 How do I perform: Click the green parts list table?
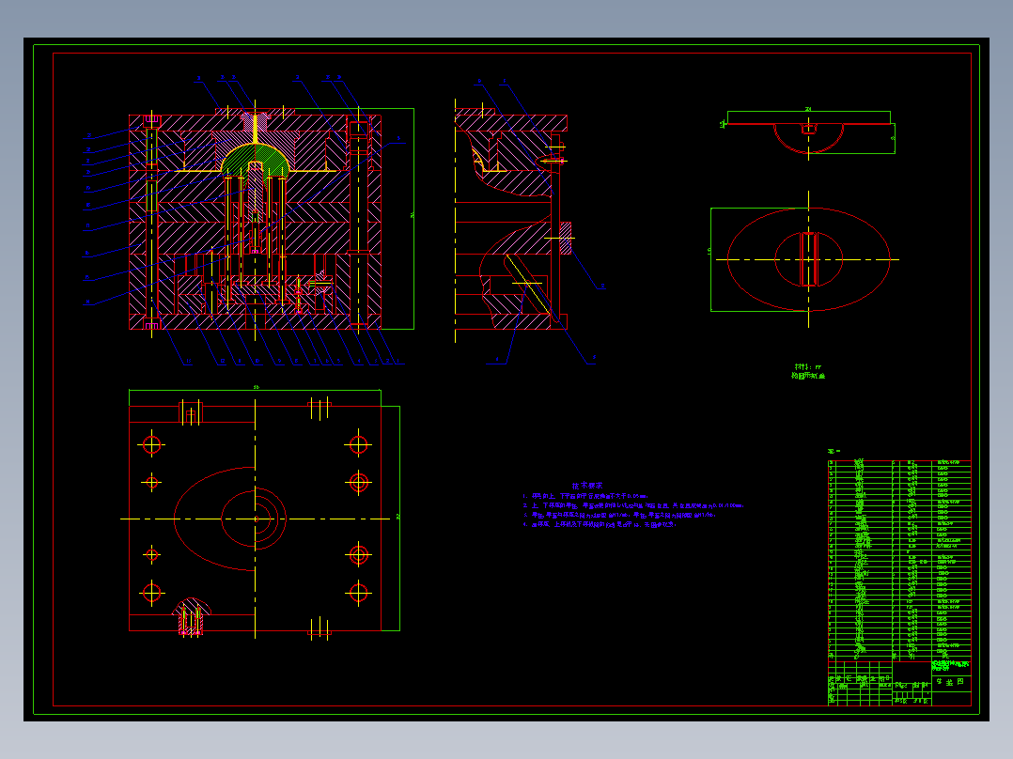899,560
